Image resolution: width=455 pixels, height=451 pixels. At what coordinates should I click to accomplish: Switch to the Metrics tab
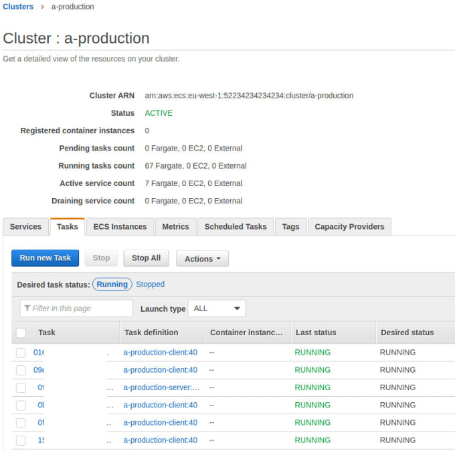pyautogui.click(x=175, y=227)
